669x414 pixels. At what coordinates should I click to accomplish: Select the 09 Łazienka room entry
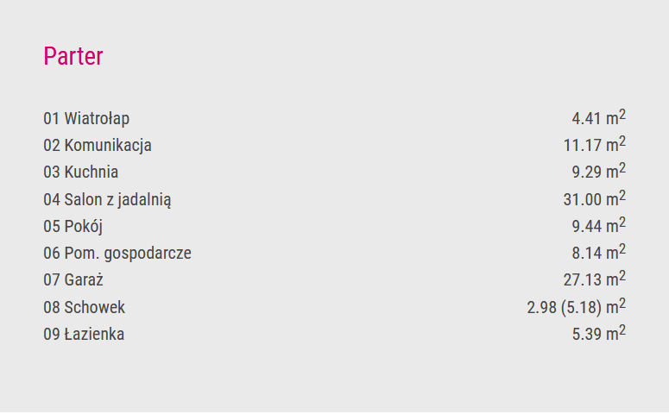pyautogui.click(x=84, y=335)
